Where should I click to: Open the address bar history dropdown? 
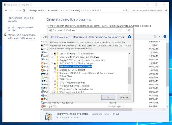click(124, 10)
